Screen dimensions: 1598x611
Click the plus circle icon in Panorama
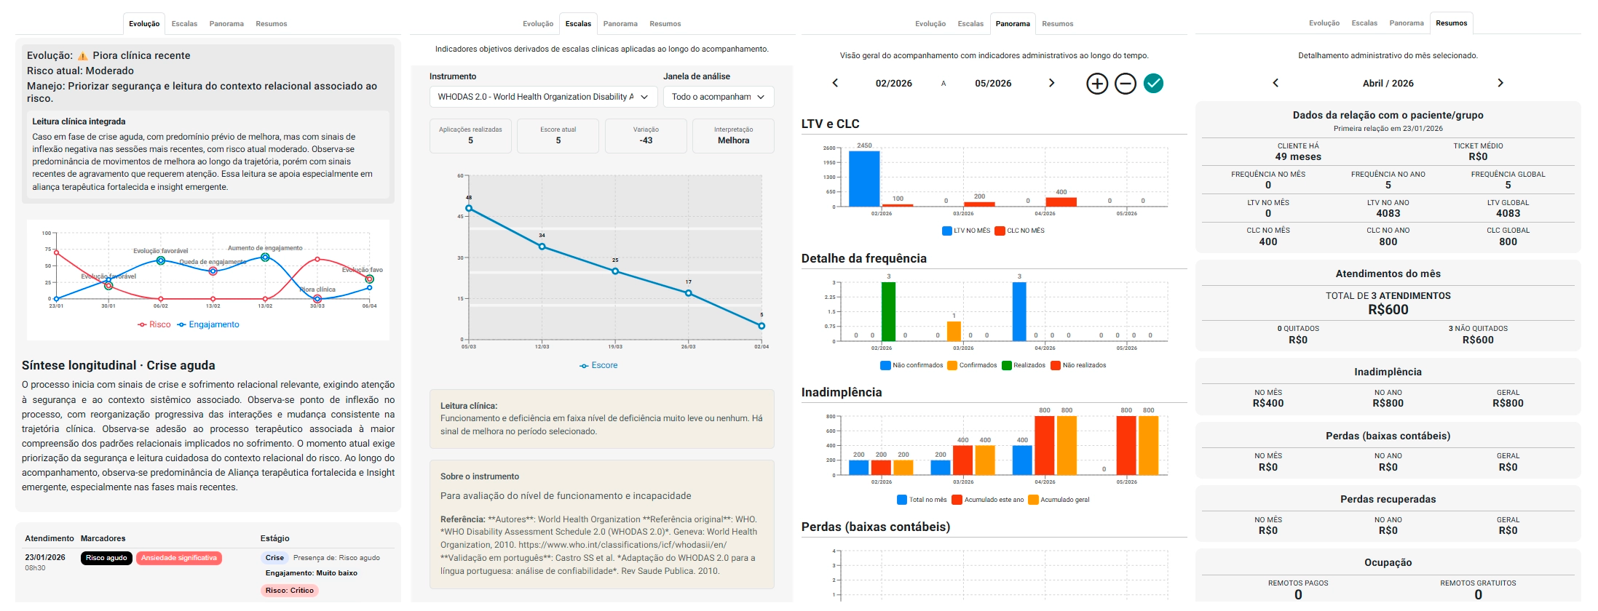point(1097,84)
